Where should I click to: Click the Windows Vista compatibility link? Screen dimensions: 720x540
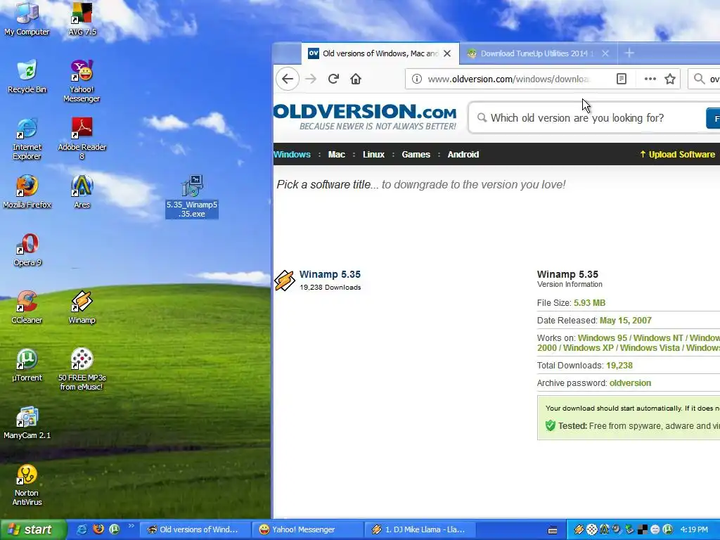[x=650, y=348]
